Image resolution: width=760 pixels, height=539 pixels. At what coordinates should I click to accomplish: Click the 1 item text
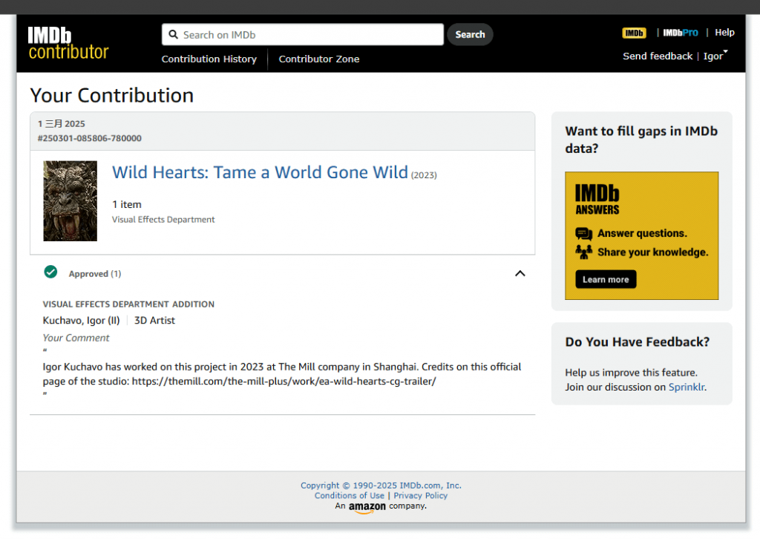(x=127, y=205)
